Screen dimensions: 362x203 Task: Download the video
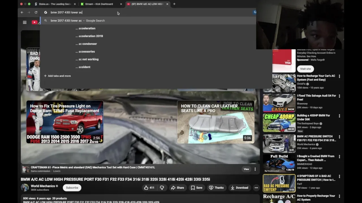coord(239,188)
